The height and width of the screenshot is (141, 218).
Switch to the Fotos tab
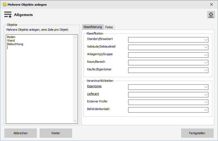(109, 27)
